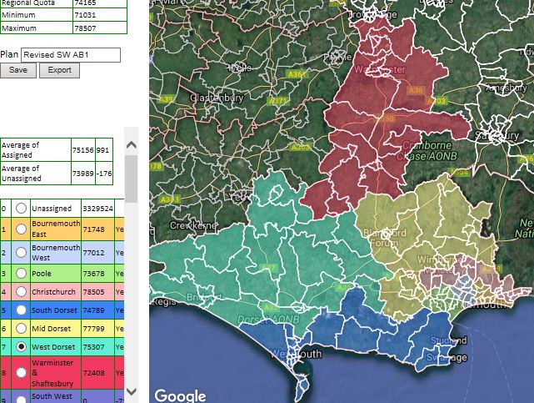Click the Export button

(x=60, y=70)
